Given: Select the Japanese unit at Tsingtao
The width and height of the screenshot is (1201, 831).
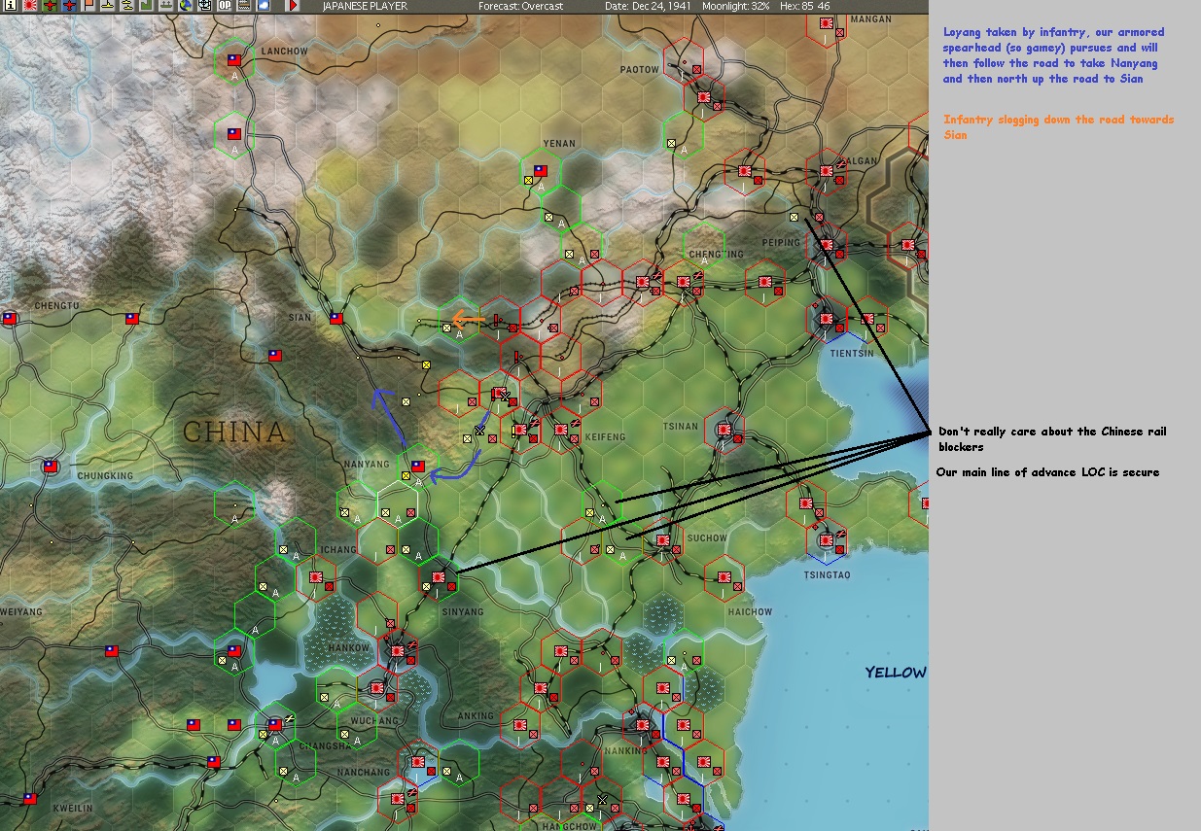Looking at the screenshot, I should point(826,539).
